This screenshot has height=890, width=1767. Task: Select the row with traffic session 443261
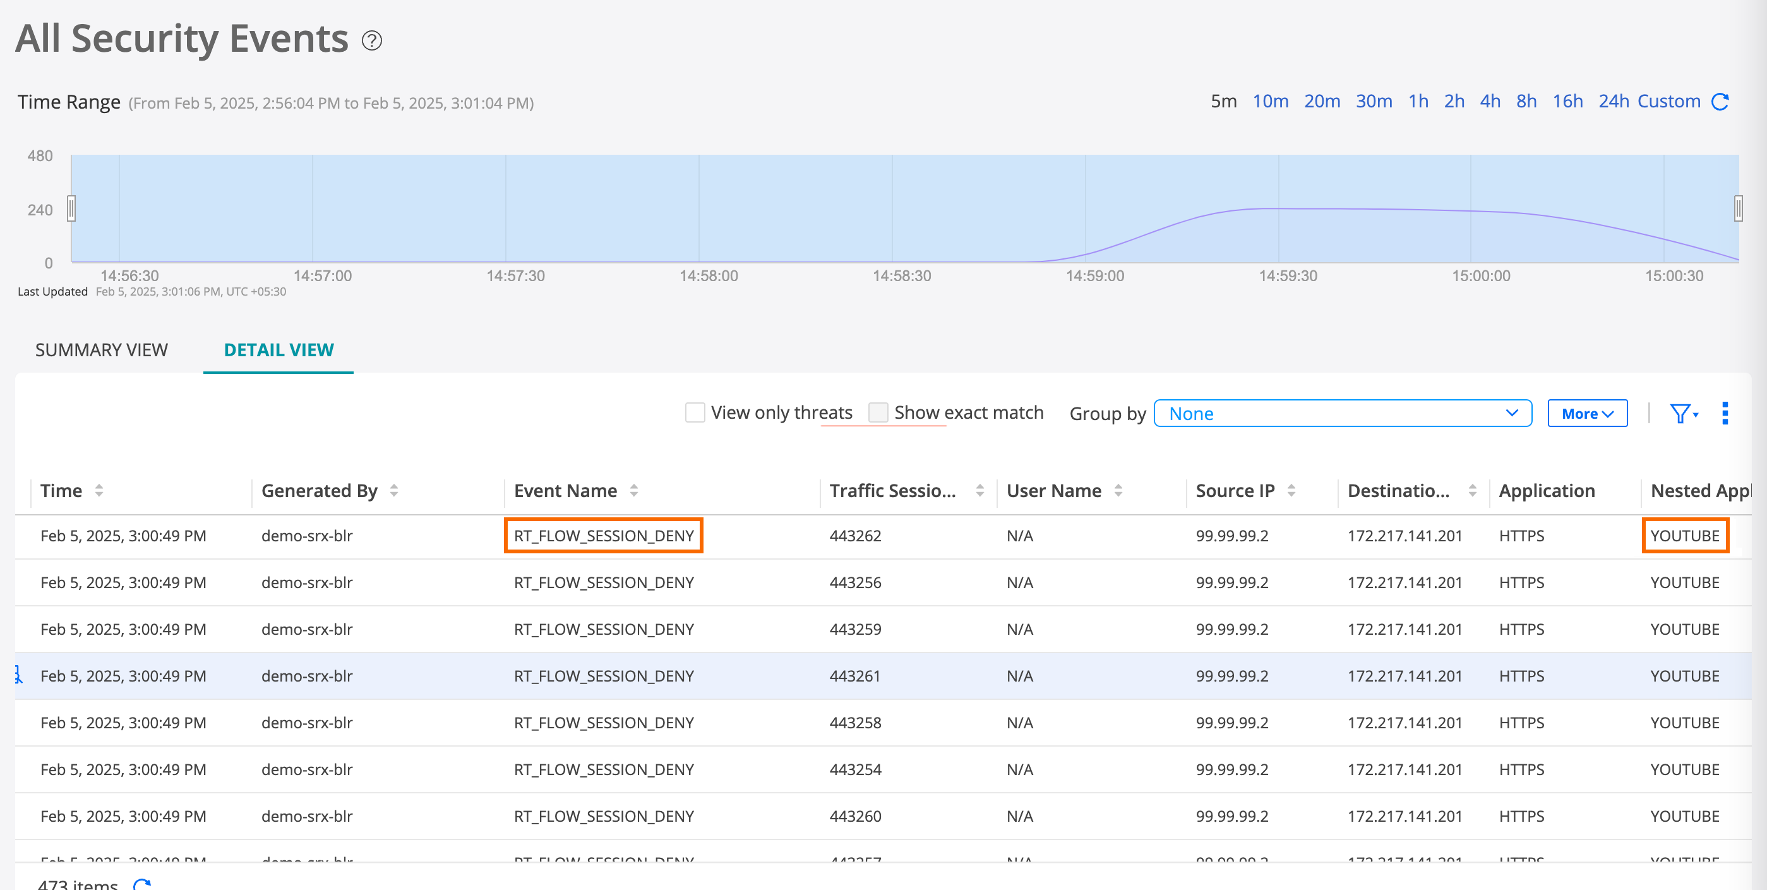[x=854, y=676]
